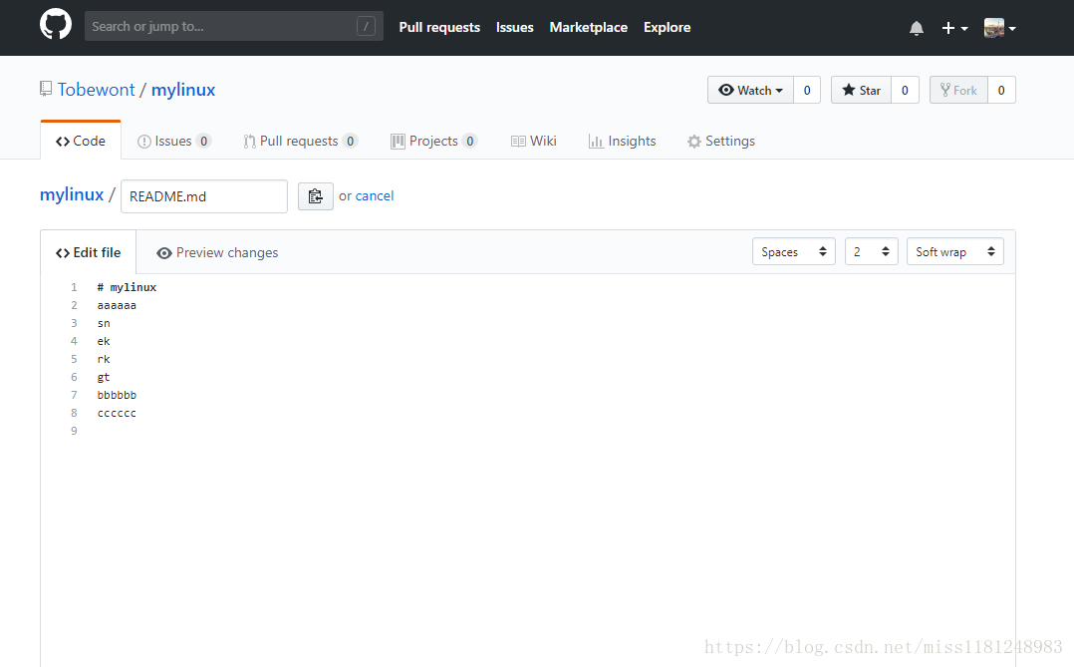Switch to the repository Pull requests tab
The height and width of the screenshot is (667, 1074).
coord(300,141)
